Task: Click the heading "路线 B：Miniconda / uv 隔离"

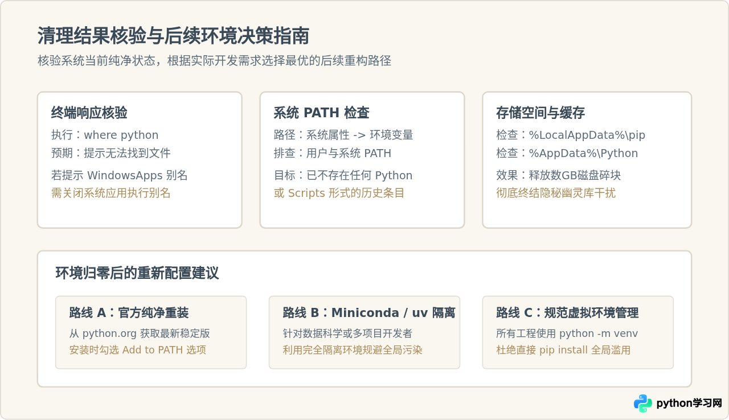Action: point(369,312)
